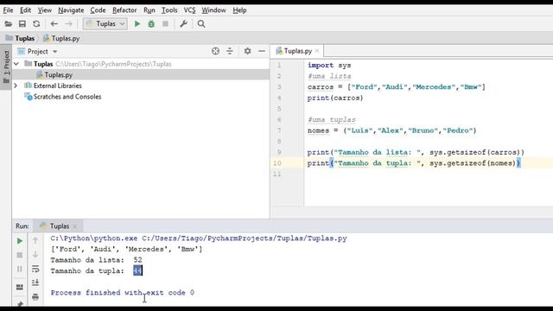The height and width of the screenshot is (311, 553).
Task: Click the Run panel stop icon
Action: coord(20,255)
